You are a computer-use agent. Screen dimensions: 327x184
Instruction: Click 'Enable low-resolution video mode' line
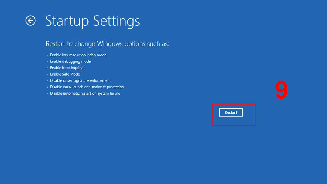point(78,55)
